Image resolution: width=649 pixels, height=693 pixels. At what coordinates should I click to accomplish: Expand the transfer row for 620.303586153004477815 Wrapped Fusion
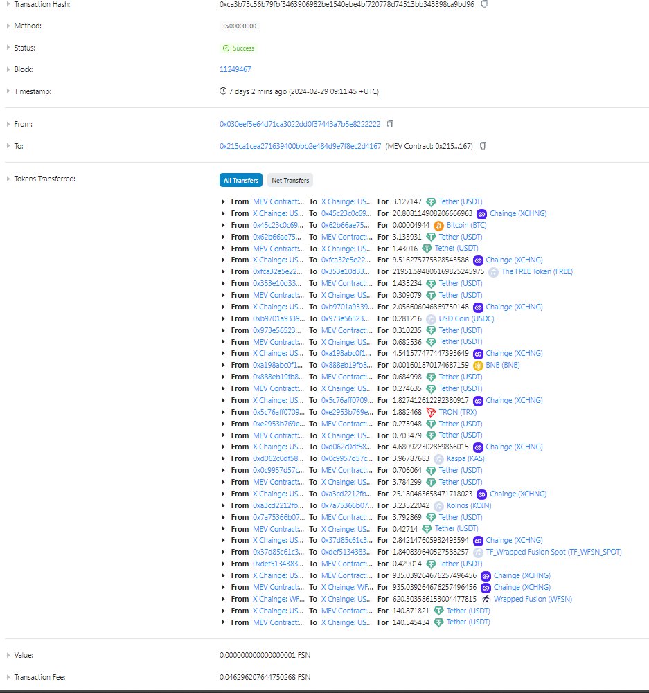click(223, 599)
